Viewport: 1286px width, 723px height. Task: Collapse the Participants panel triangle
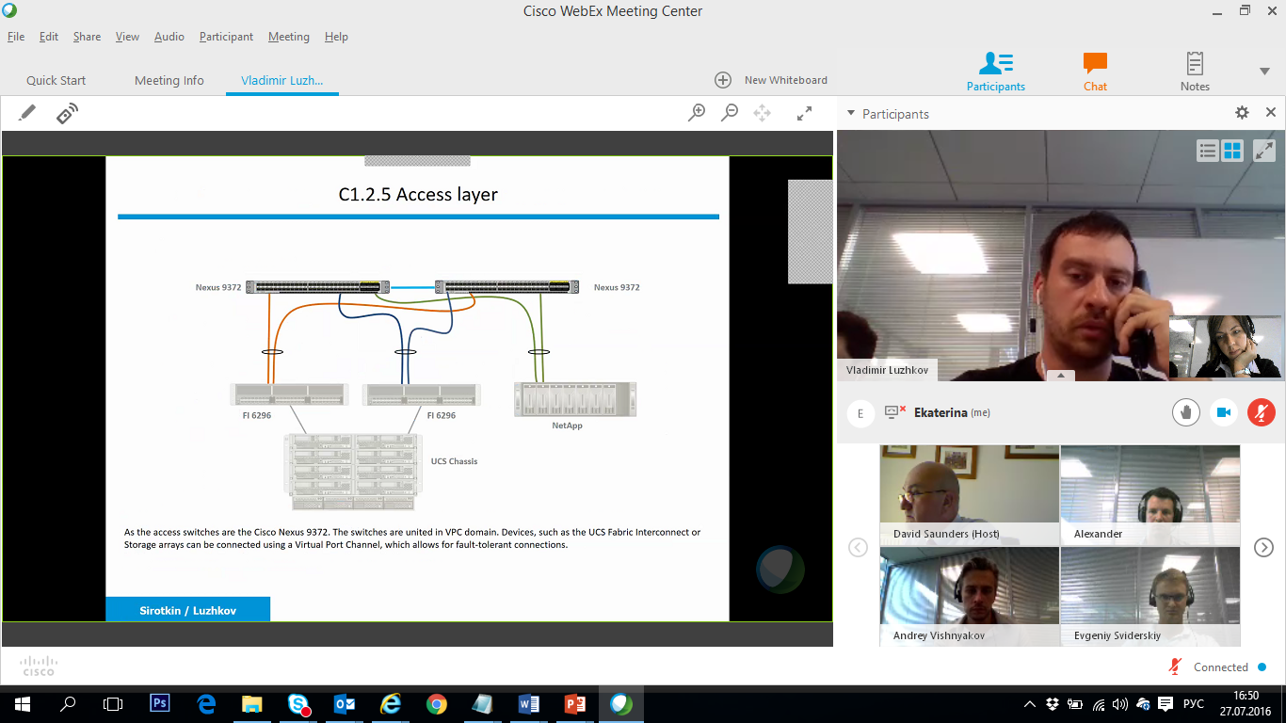[x=851, y=114]
